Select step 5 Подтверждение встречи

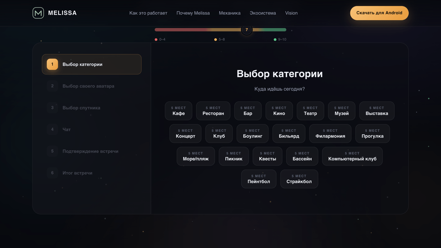pos(91,151)
